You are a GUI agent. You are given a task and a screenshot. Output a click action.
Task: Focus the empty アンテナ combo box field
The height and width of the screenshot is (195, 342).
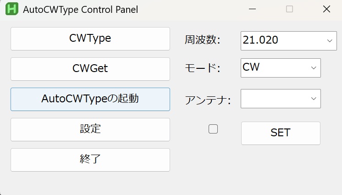pos(274,99)
